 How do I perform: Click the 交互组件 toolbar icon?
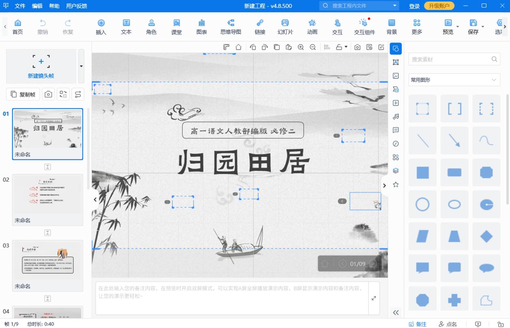[x=364, y=27]
